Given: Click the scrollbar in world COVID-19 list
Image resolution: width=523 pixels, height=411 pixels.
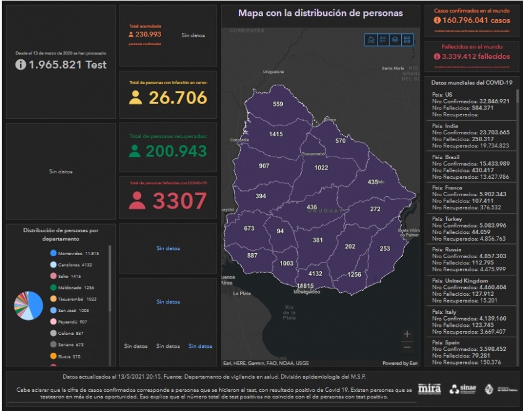Looking at the screenshot, I should pyautogui.click(x=517, y=124).
